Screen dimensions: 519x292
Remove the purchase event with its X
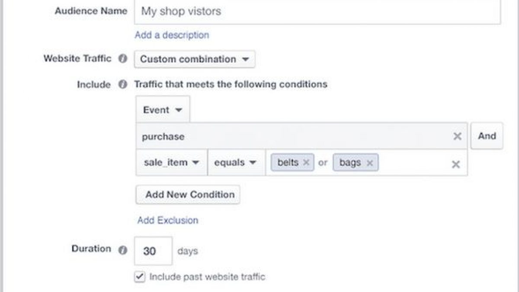[x=457, y=137]
